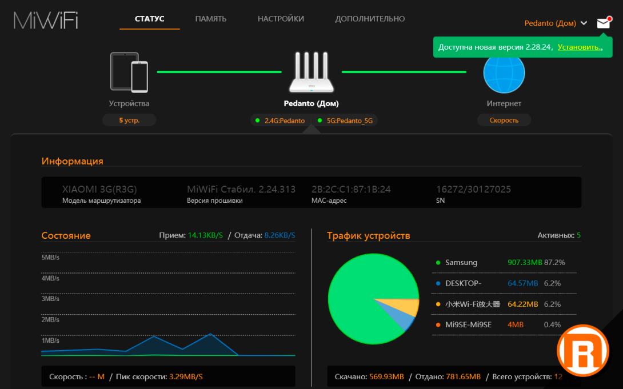
Task: Click the 小米Wi-Fi放大器 device row
Action: (x=504, y=304)
